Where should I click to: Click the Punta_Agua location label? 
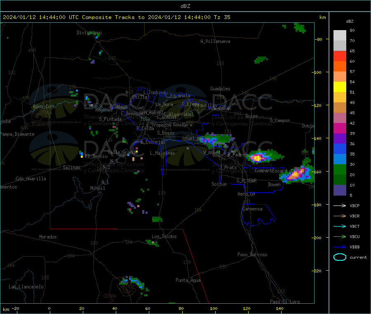tap(188, 280)
